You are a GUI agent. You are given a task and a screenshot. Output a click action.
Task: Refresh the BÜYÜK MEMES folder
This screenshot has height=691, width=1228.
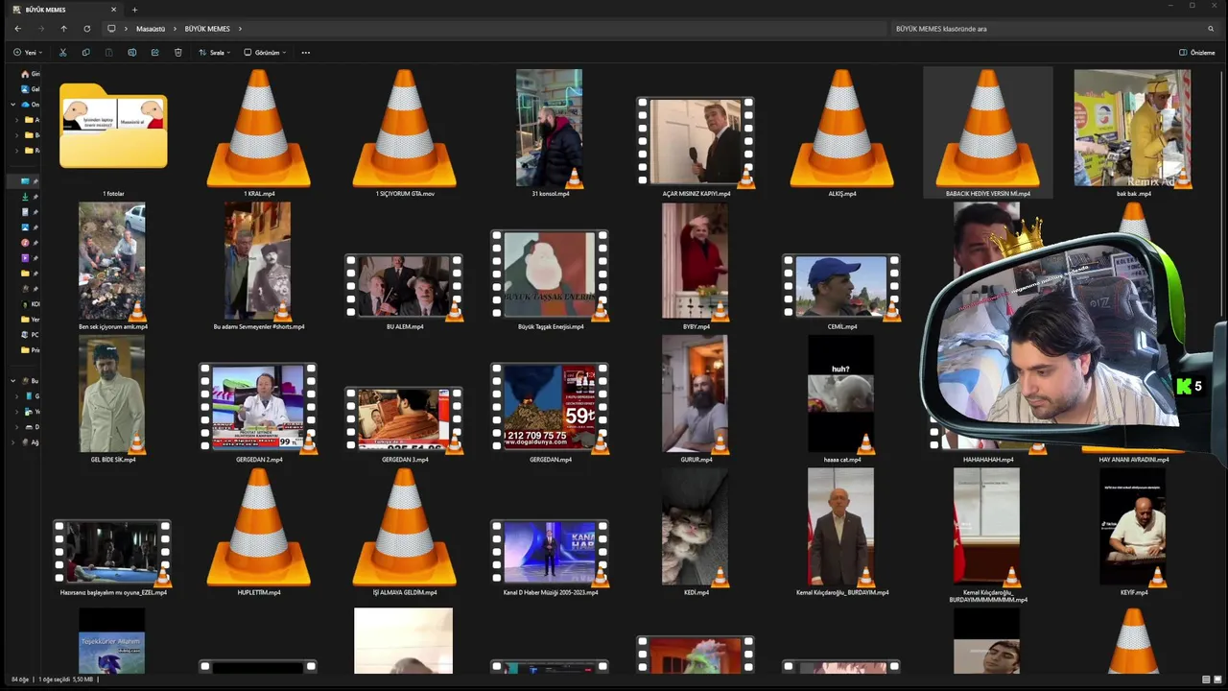(x=86, y=29)
